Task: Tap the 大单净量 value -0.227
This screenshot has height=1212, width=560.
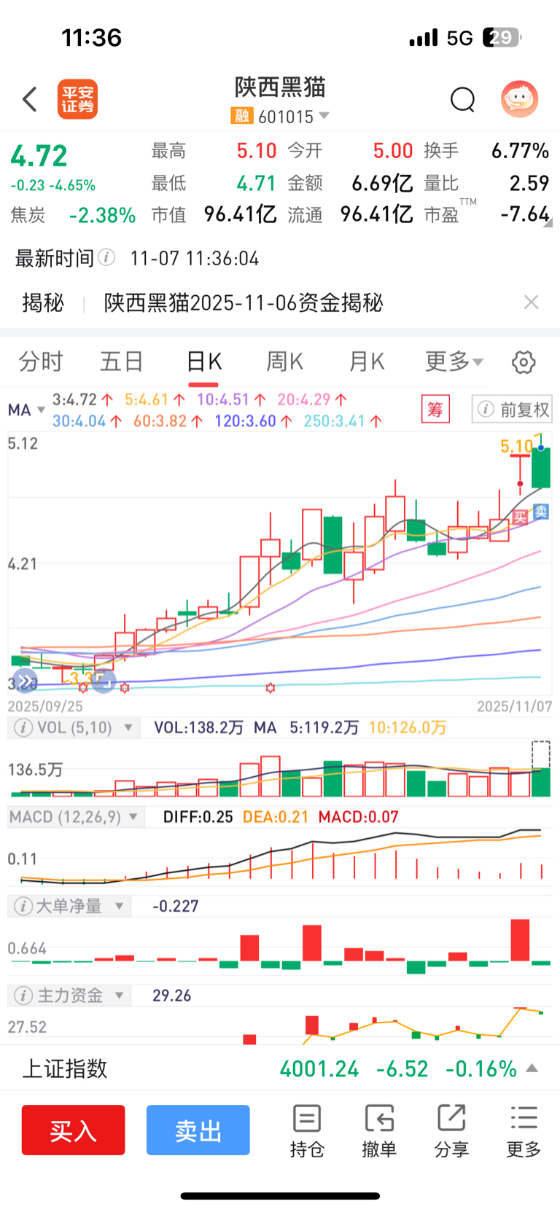Action: pos(175,906)
